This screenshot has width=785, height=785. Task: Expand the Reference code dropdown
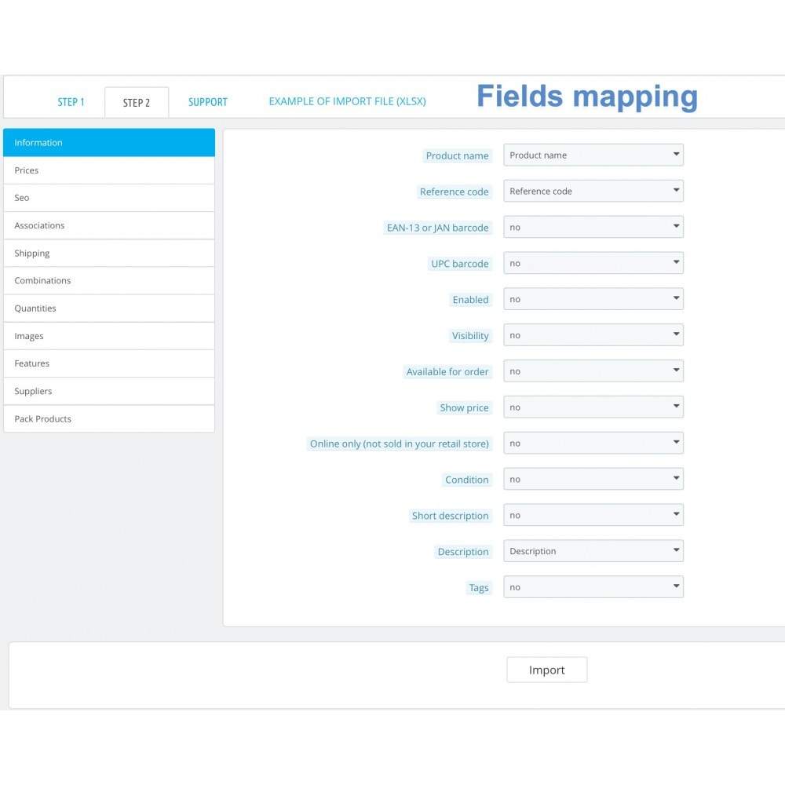[593, 192]
